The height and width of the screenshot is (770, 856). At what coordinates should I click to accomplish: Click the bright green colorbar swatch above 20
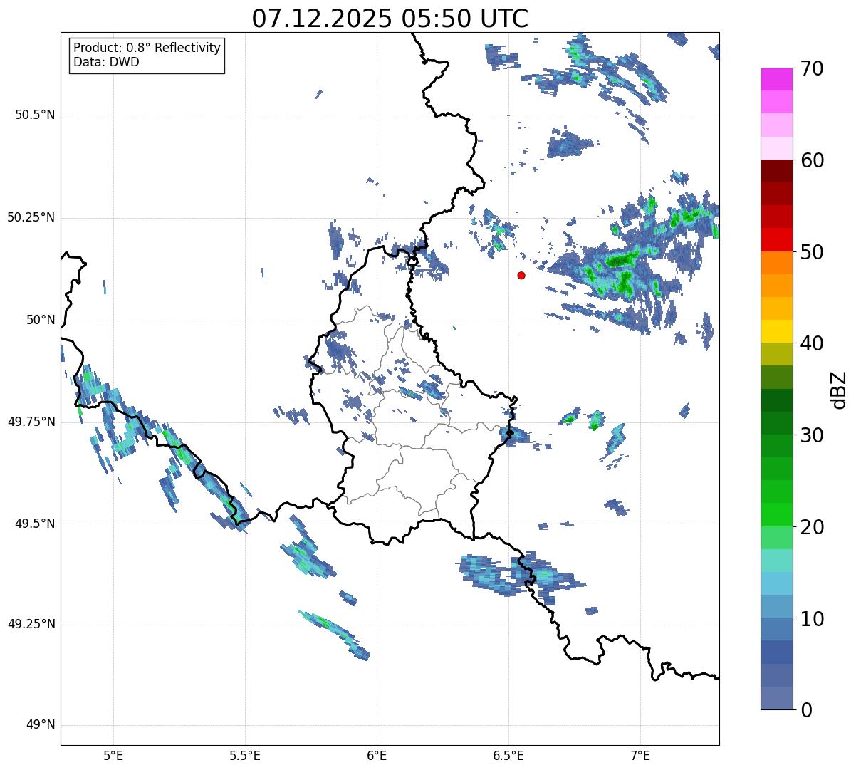777,515
